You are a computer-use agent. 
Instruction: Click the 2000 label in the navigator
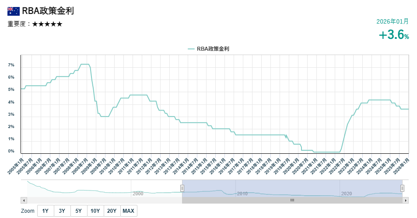138,194
